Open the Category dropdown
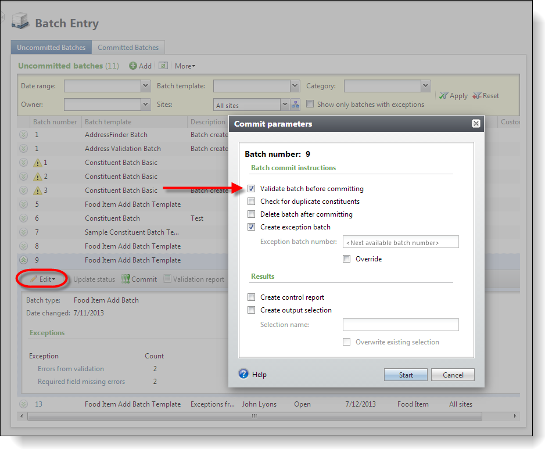This screenshot has width=545, height=449. [x=425, y=86]
